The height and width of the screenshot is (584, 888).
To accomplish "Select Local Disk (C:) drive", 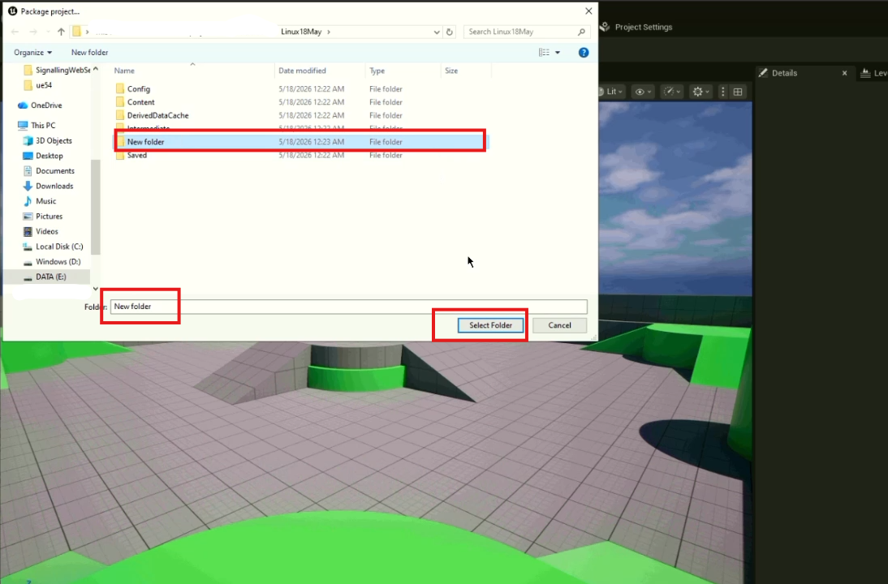I will pos(53,246).
